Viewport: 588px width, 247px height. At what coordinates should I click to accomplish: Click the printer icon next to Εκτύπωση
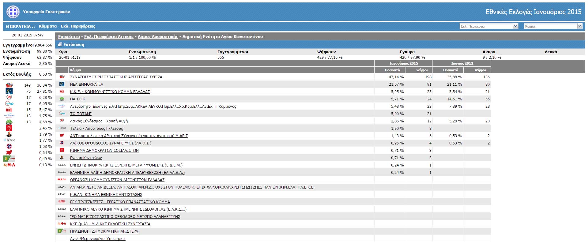[x=60, y=44]
